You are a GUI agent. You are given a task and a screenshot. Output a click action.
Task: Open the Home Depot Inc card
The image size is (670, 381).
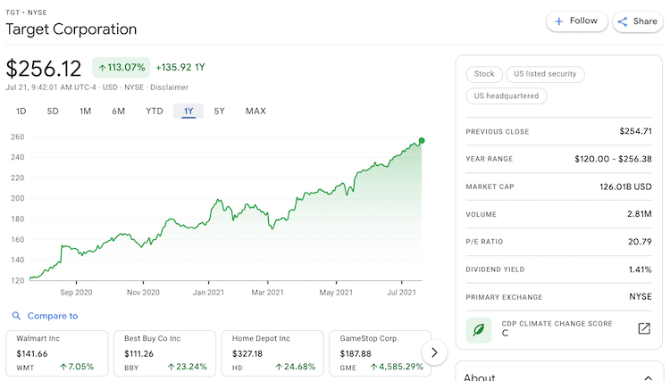pyautogui.click(x=272, y=353)
